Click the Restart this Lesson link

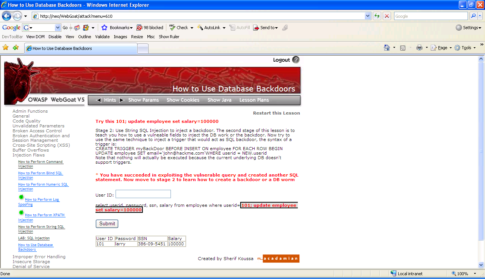coord(276,113)
